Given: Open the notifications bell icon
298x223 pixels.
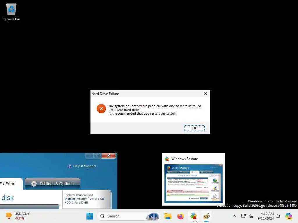Looking at the screenshot, I should click(x=278, y=216).
